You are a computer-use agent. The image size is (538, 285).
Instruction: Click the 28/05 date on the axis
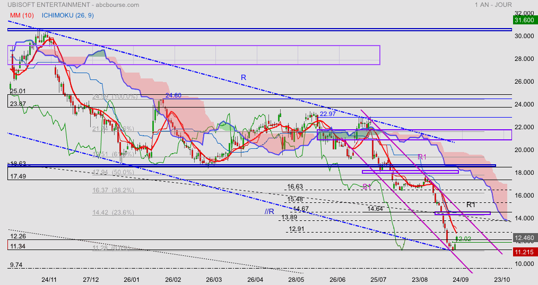[297, 280]
